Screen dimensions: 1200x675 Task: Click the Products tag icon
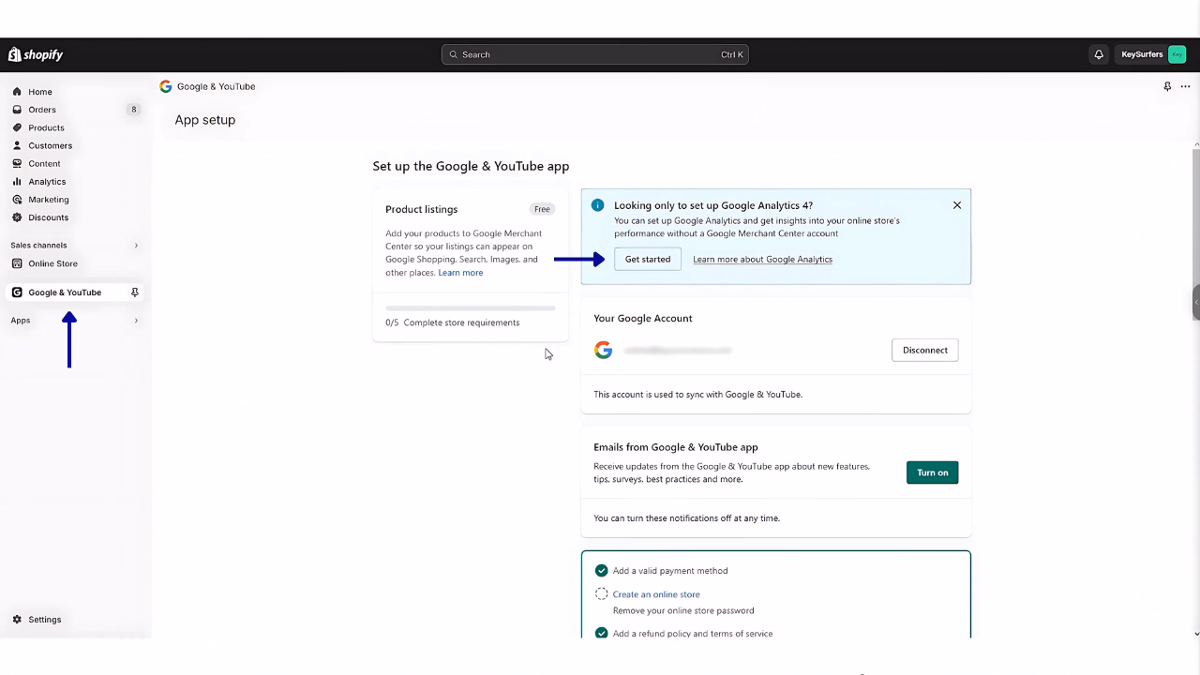click(x=17, y=127)
